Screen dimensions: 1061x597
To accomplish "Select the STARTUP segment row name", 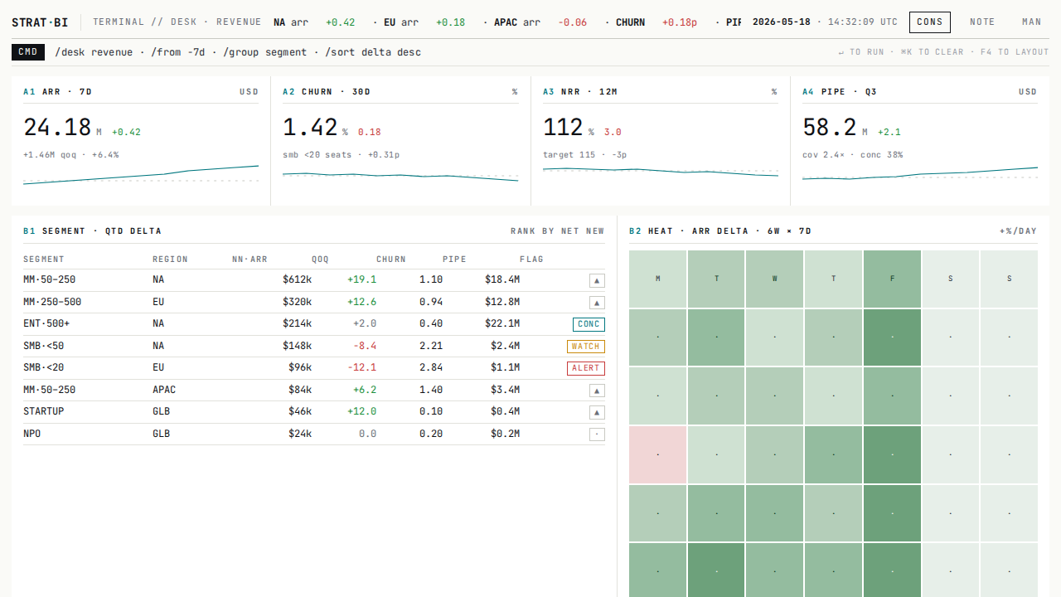I will pos(43,411).
